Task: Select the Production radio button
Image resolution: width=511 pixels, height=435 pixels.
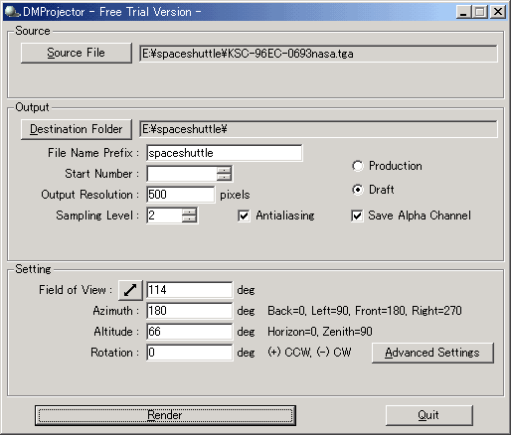Action: (x=358, y=166)
